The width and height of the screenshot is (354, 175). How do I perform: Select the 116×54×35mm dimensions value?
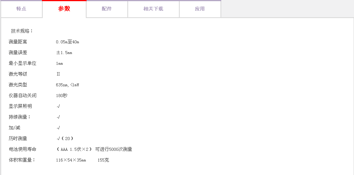(71, 160)
